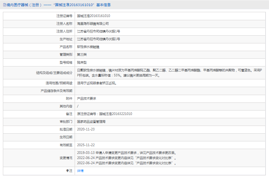Click model specification value 抛弃型
The width and height of the screenshot is (269, 177).
82,62
